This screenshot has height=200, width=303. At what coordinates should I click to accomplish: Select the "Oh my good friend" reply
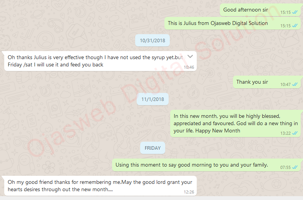tap(100, 186)
